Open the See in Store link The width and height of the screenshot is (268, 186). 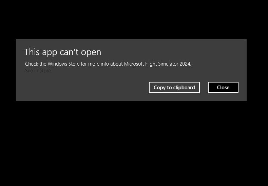tap(38, 71)
